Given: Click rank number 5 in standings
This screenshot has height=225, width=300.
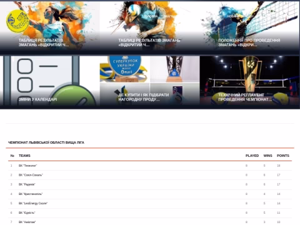Looking at the screenshot, I should pyautogui.click(x=11, y=203).
